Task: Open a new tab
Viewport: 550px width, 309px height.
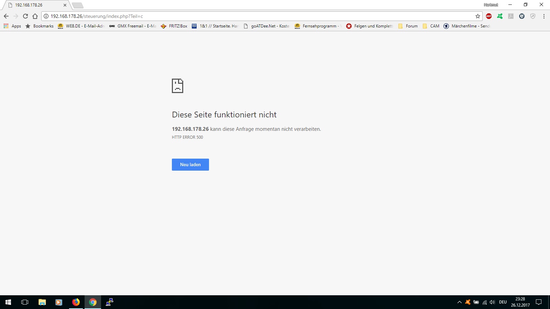Action: click(78, 5)
